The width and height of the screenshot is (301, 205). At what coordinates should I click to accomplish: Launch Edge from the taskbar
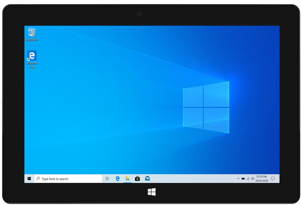117,179
